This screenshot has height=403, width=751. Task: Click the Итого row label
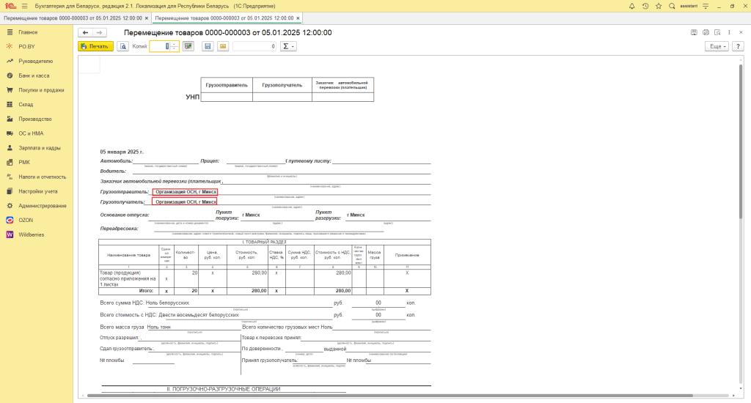[x=146, y=290]
